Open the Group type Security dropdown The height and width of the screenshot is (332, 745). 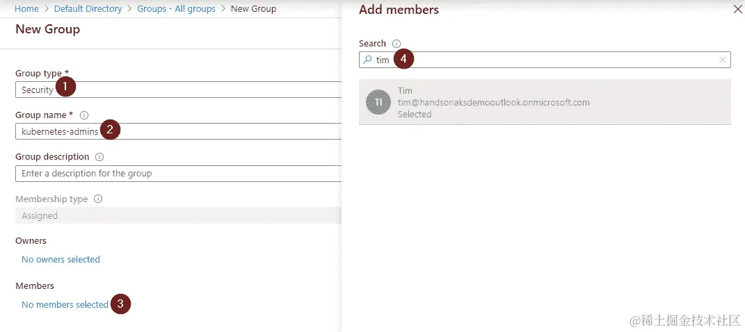[178, 90]
